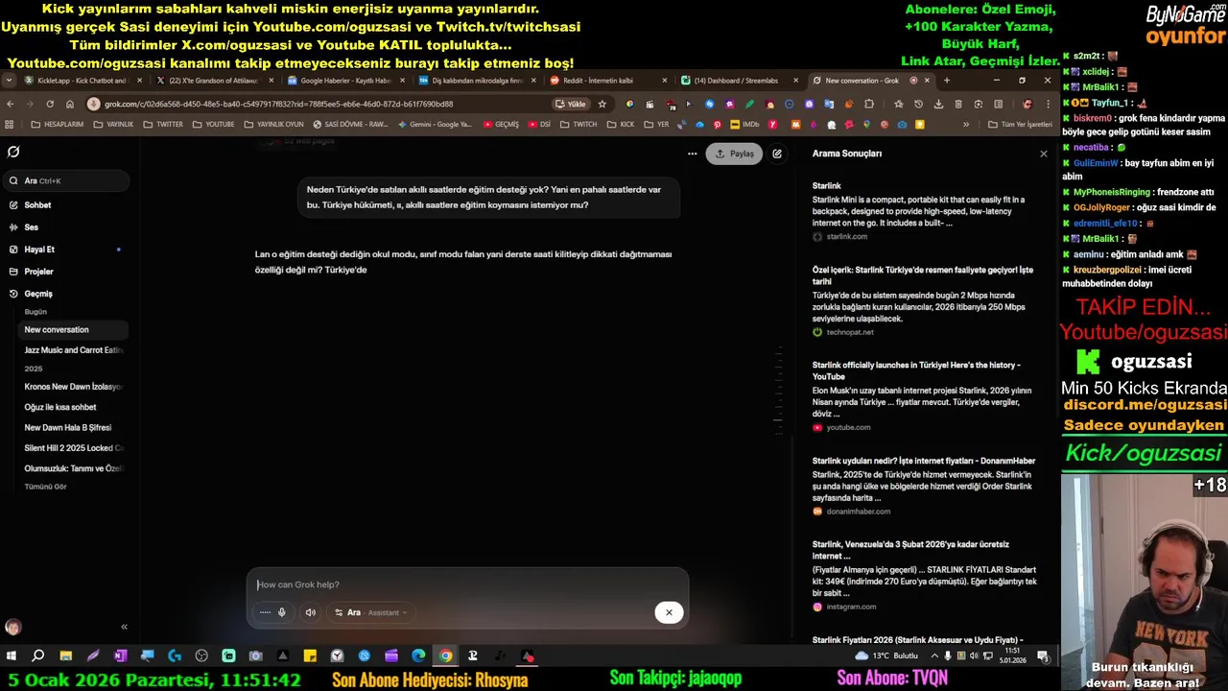This screenshot has width=1228, height=691.
Task: Open the Tüm Yer İşaretleri folder
Action: pos(1020,124)
